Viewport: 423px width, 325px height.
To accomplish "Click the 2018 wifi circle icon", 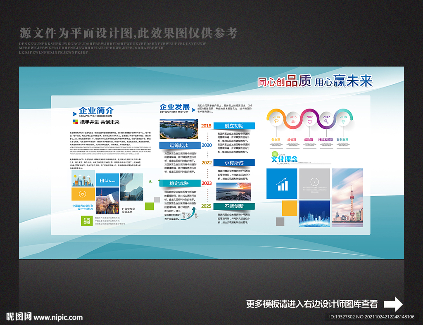I will click(x=343, y=119).
